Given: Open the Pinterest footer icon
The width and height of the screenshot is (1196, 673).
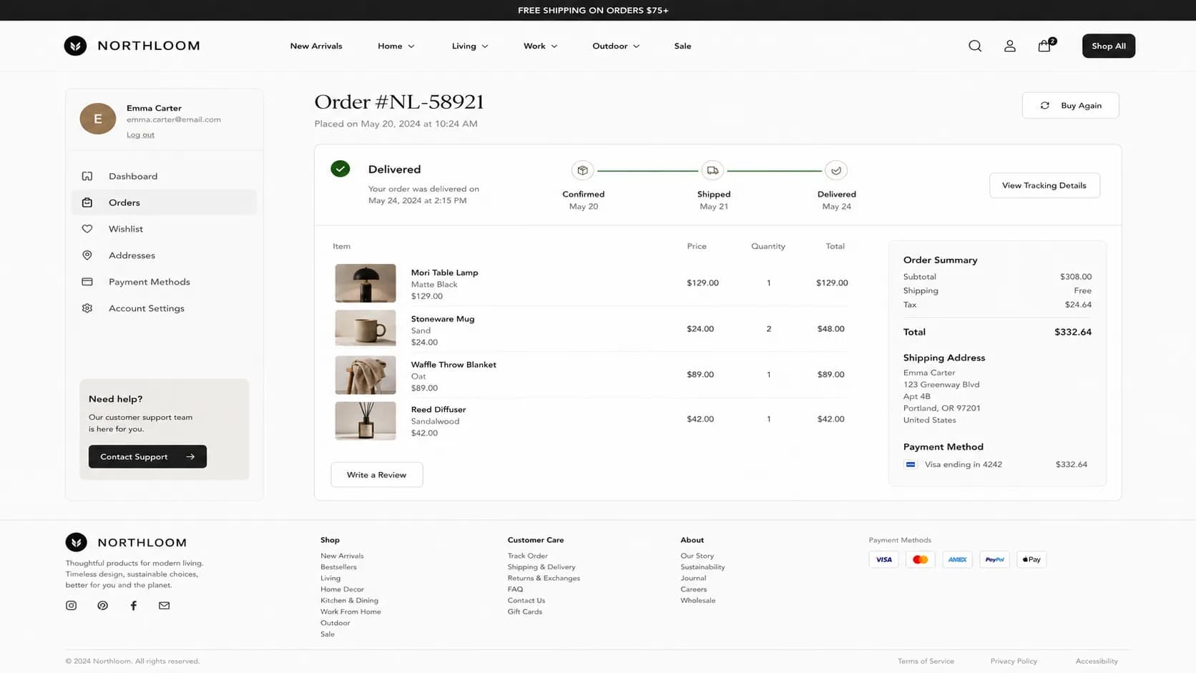Looking at the screenshot, I should point(103,605).
